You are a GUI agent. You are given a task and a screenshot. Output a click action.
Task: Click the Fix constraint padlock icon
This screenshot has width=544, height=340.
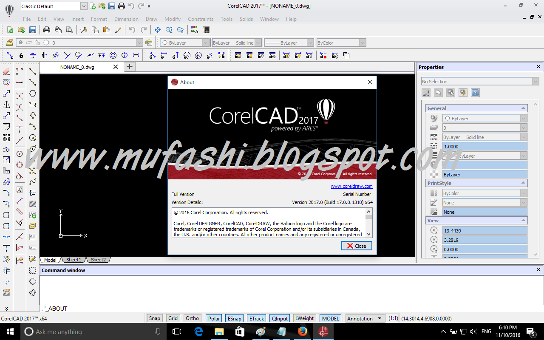pyautogui.click(x=21, y=55)
